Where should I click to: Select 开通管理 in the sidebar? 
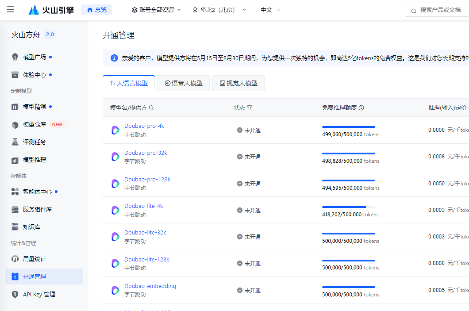44,276
